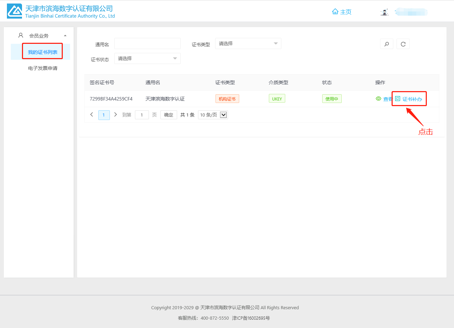This screenshot has width=454, height=328.
Task: Click the 确定 pagination button
Action: [x=168, y=115]
